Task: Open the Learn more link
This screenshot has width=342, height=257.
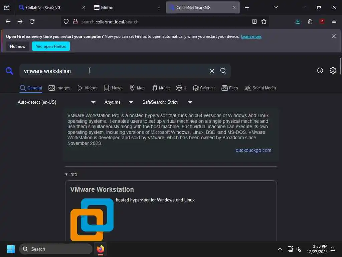Action: tap(251, 36)
